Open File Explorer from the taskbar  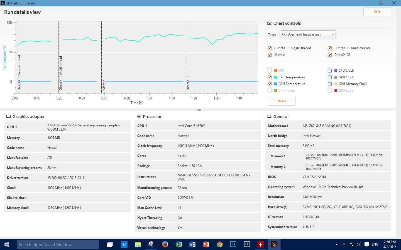click(138, 244)
